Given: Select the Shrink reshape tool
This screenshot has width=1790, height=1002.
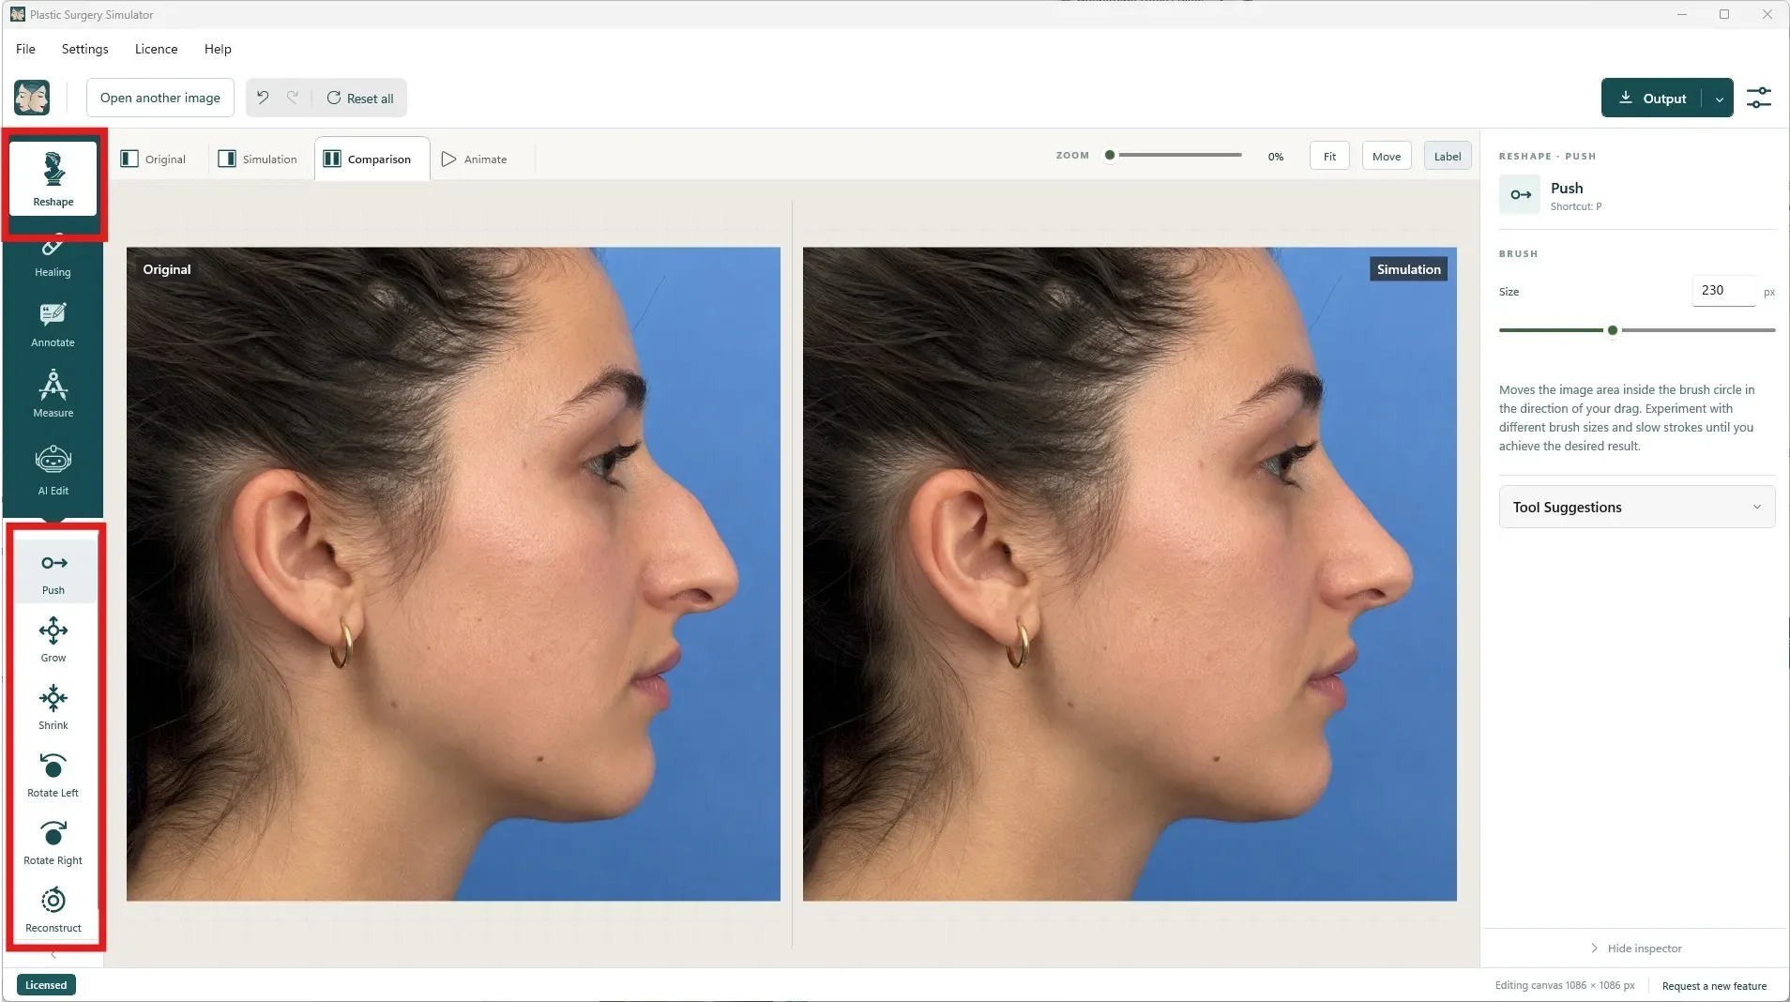Looking at the screenshot, I should click(x=53, y=707).
